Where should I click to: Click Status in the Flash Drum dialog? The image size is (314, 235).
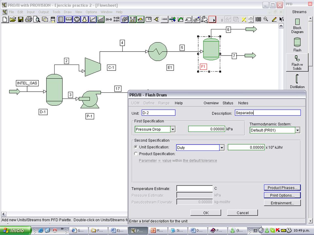tap(228, 103)
